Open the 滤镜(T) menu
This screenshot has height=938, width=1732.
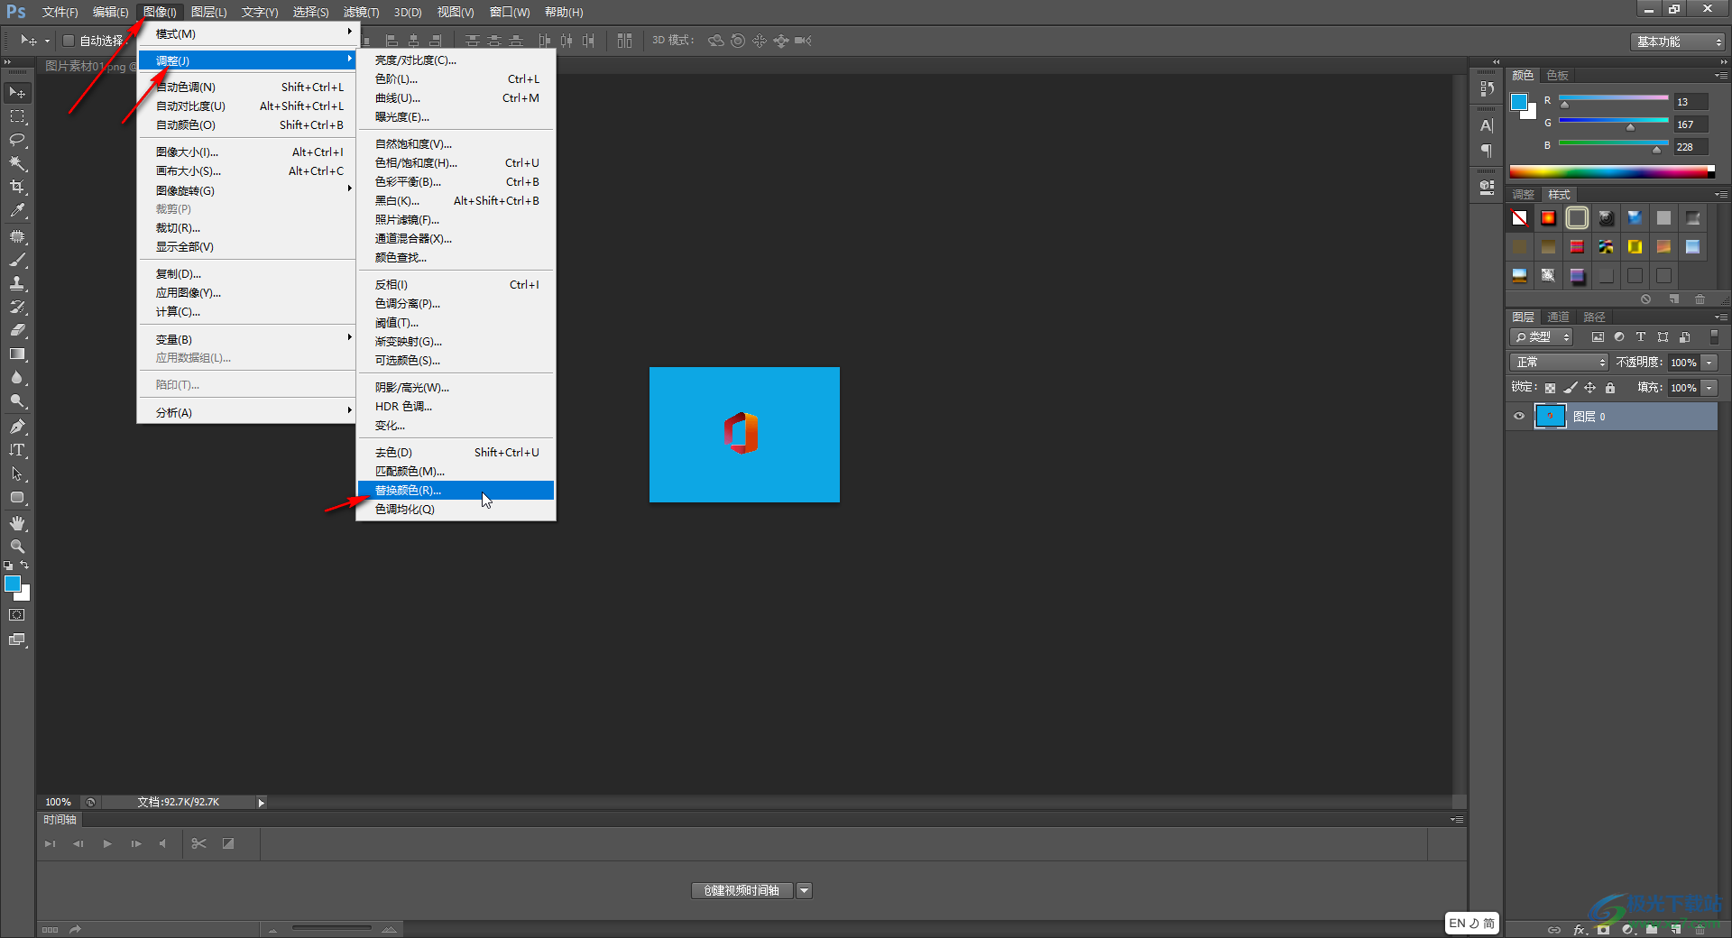361,12
